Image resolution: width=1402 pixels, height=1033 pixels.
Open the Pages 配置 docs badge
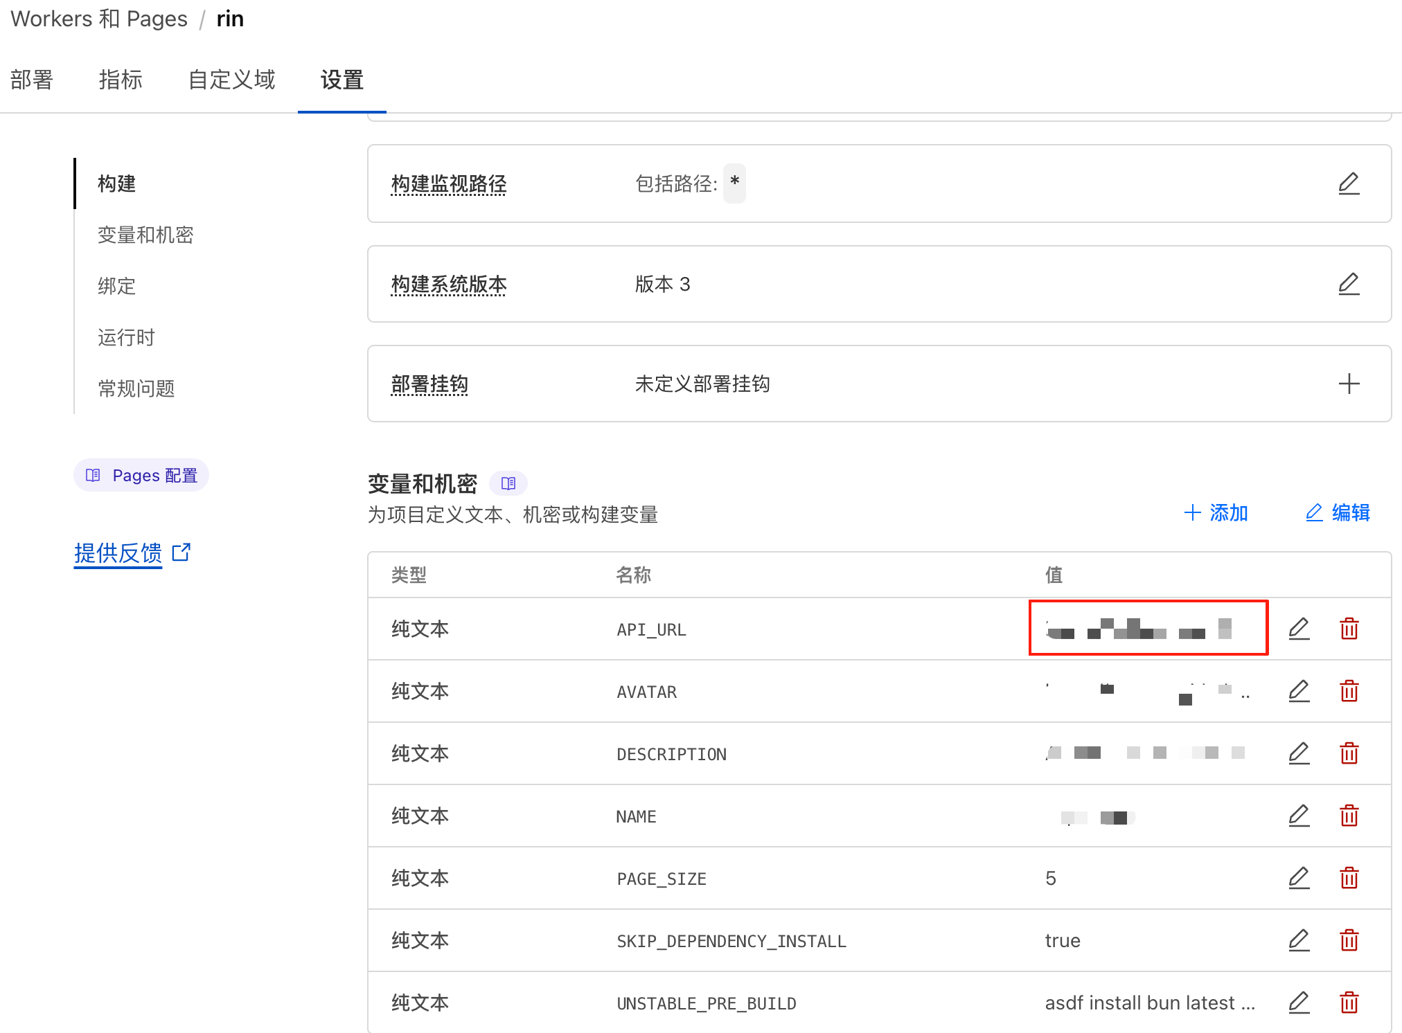(x=141, y=475)
